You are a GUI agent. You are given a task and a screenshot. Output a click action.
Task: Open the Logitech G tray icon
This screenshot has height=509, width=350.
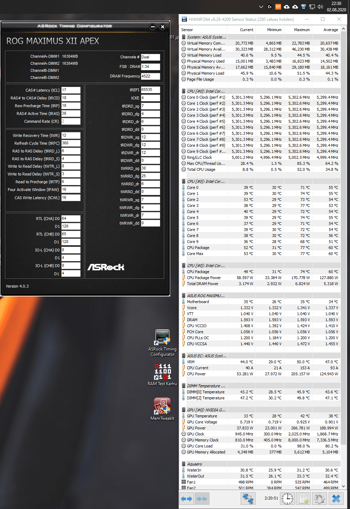point(270,7)
